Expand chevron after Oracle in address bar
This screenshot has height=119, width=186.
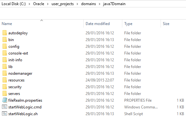point(48,4)
